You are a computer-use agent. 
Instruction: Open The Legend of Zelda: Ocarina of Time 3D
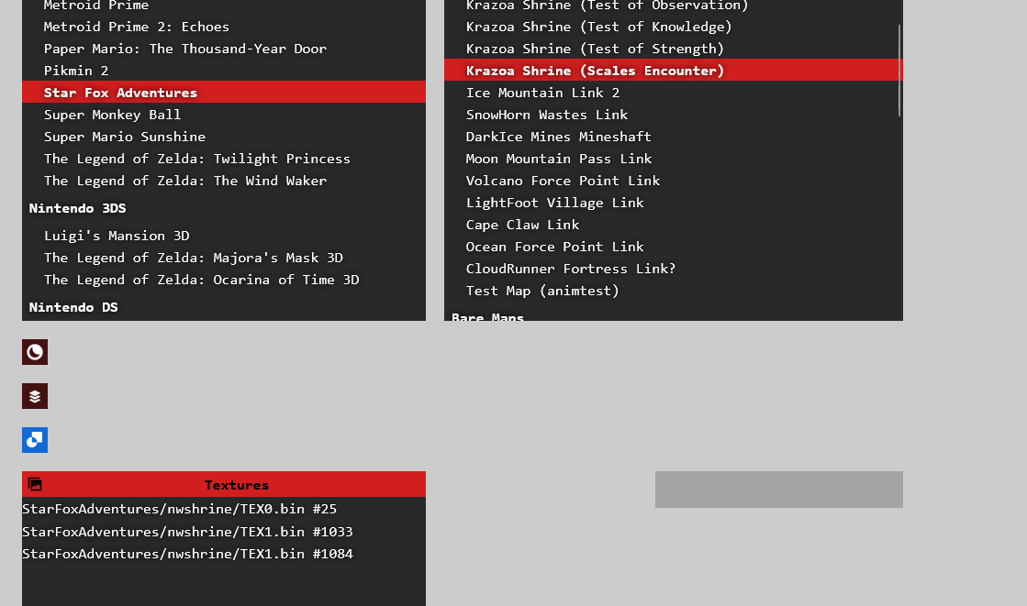point(224,280)
